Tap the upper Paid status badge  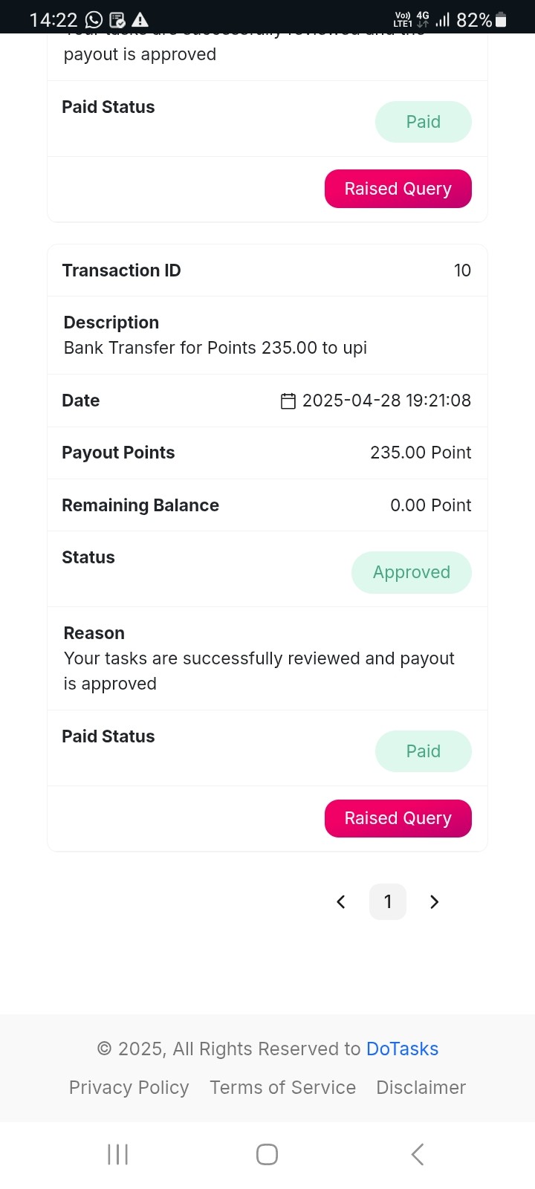click(x=424, y=122)
